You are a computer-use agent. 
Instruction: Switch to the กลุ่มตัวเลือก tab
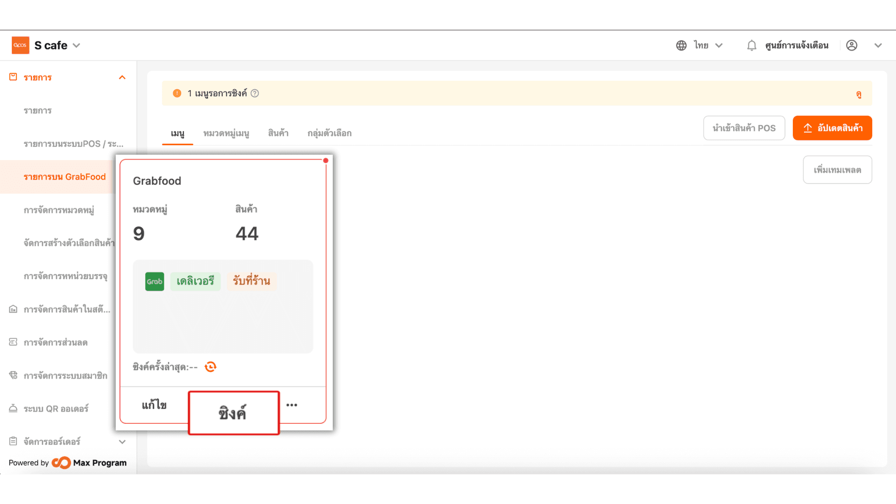(x=329, y=133)
